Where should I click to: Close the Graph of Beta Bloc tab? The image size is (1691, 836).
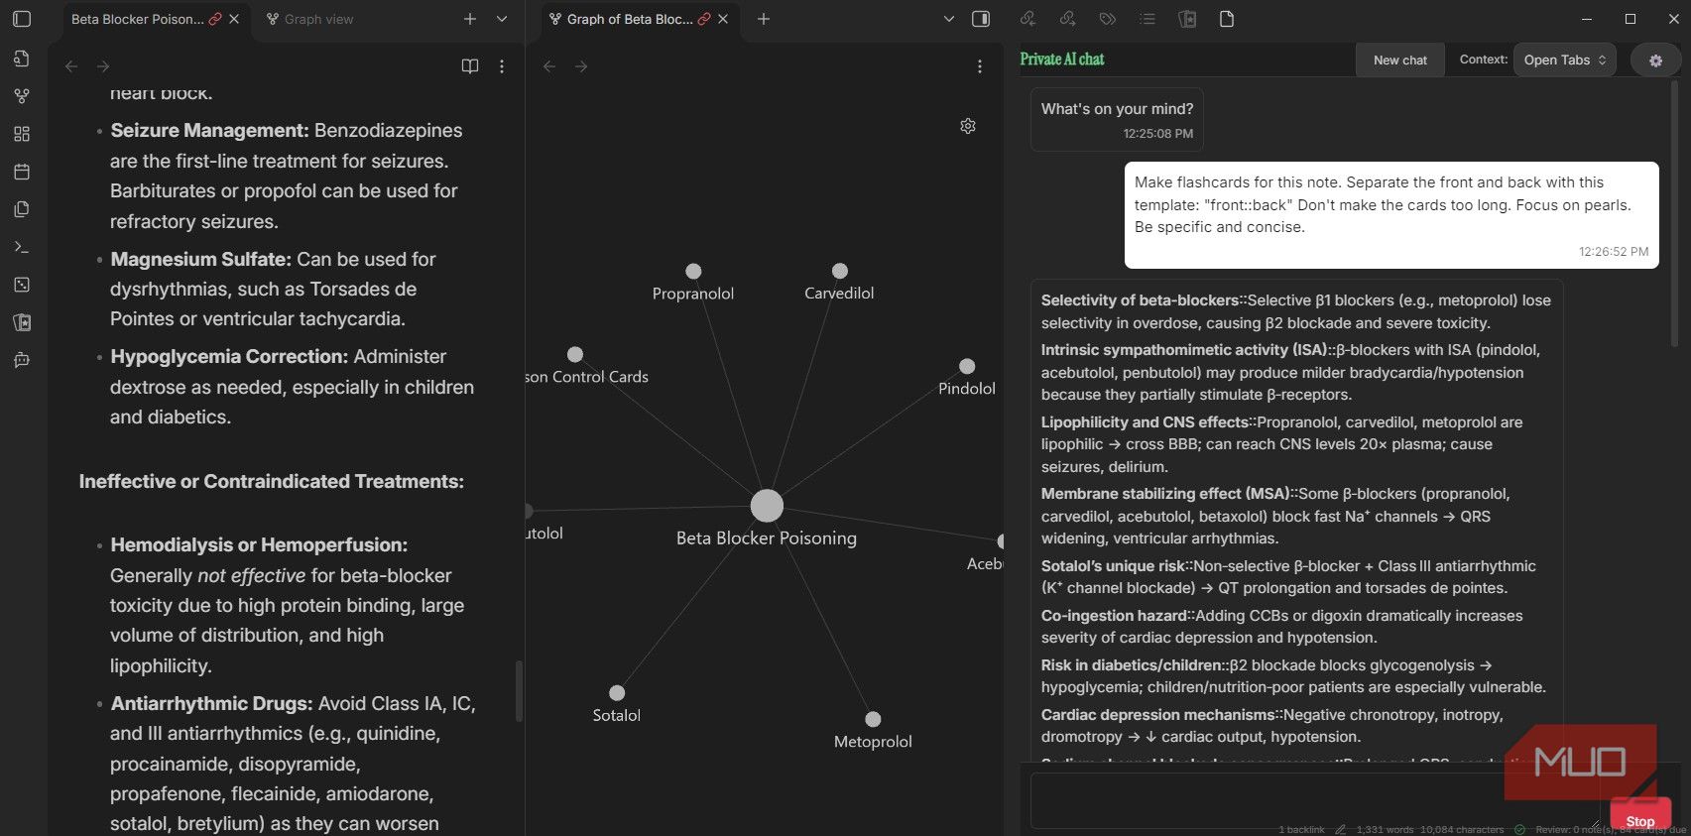click(723, 19)
